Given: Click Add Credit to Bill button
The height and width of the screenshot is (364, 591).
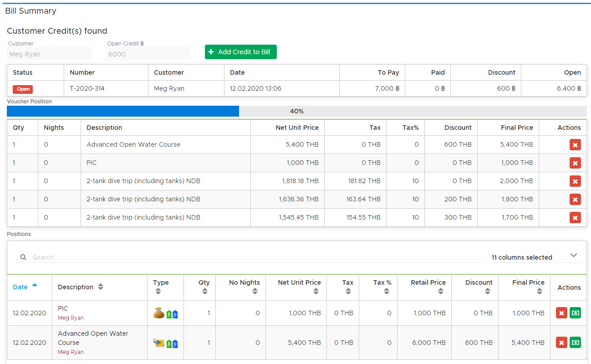Looking at the screenshot, I should (x=240, y=52).
